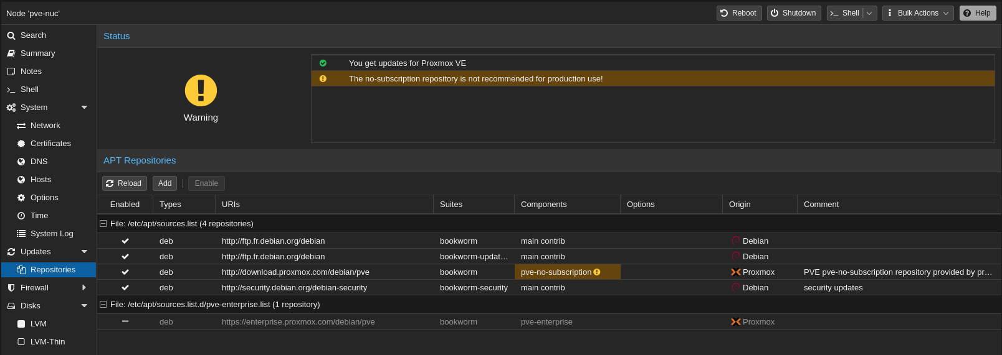The width and height of the screenshot is (1002, 355).
Task: Click the Hosts globe icon
Action: point(21,180)
